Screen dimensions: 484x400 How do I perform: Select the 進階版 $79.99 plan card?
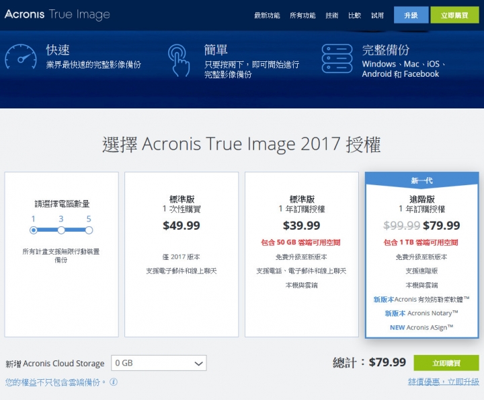[x=422, y=255]
